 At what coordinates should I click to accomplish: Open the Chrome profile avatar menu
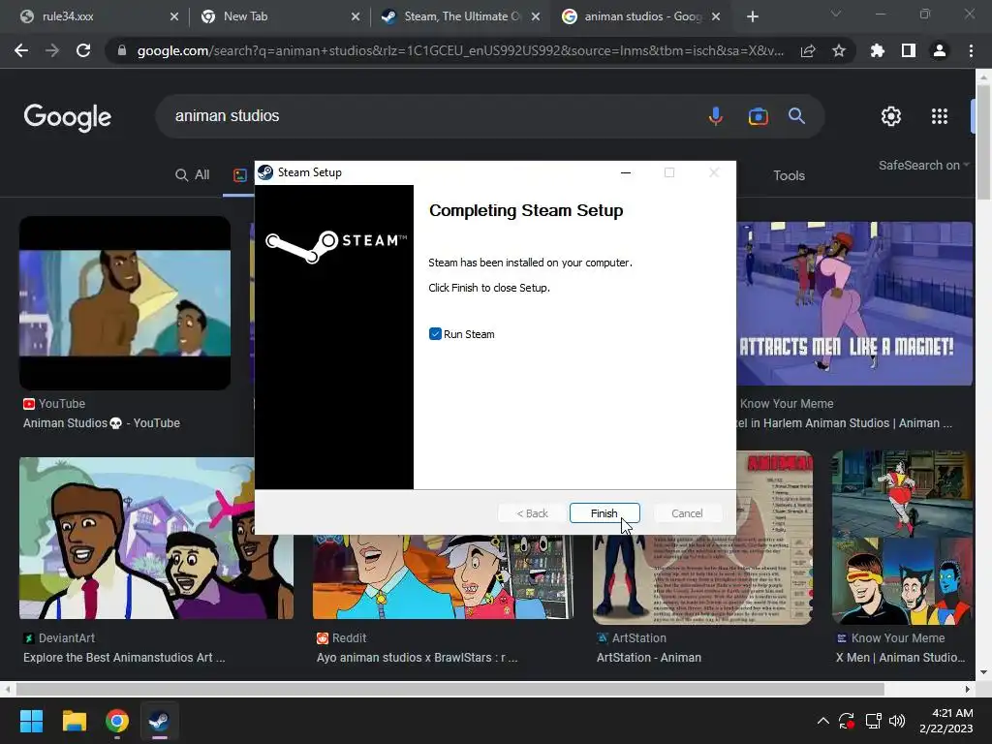[940, 50]
